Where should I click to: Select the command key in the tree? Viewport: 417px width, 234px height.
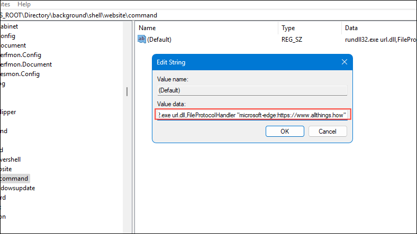14,179
